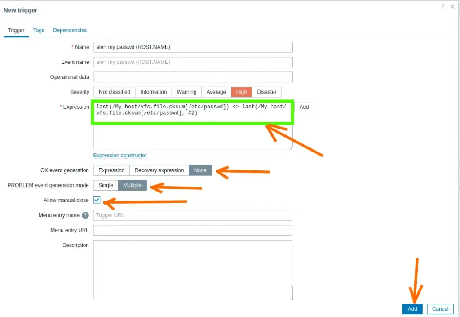The height and width of the screenshot is (317, 460).
Task: Set OK event generation to None
Action: (200, 170)
